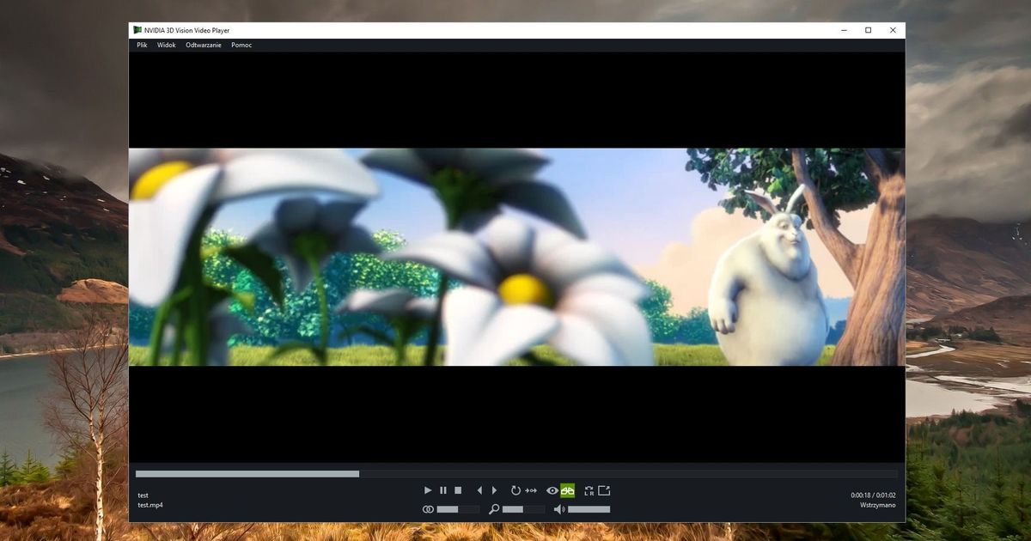
Task: Click the stereo separation circles icon
Action: [428, 508]
